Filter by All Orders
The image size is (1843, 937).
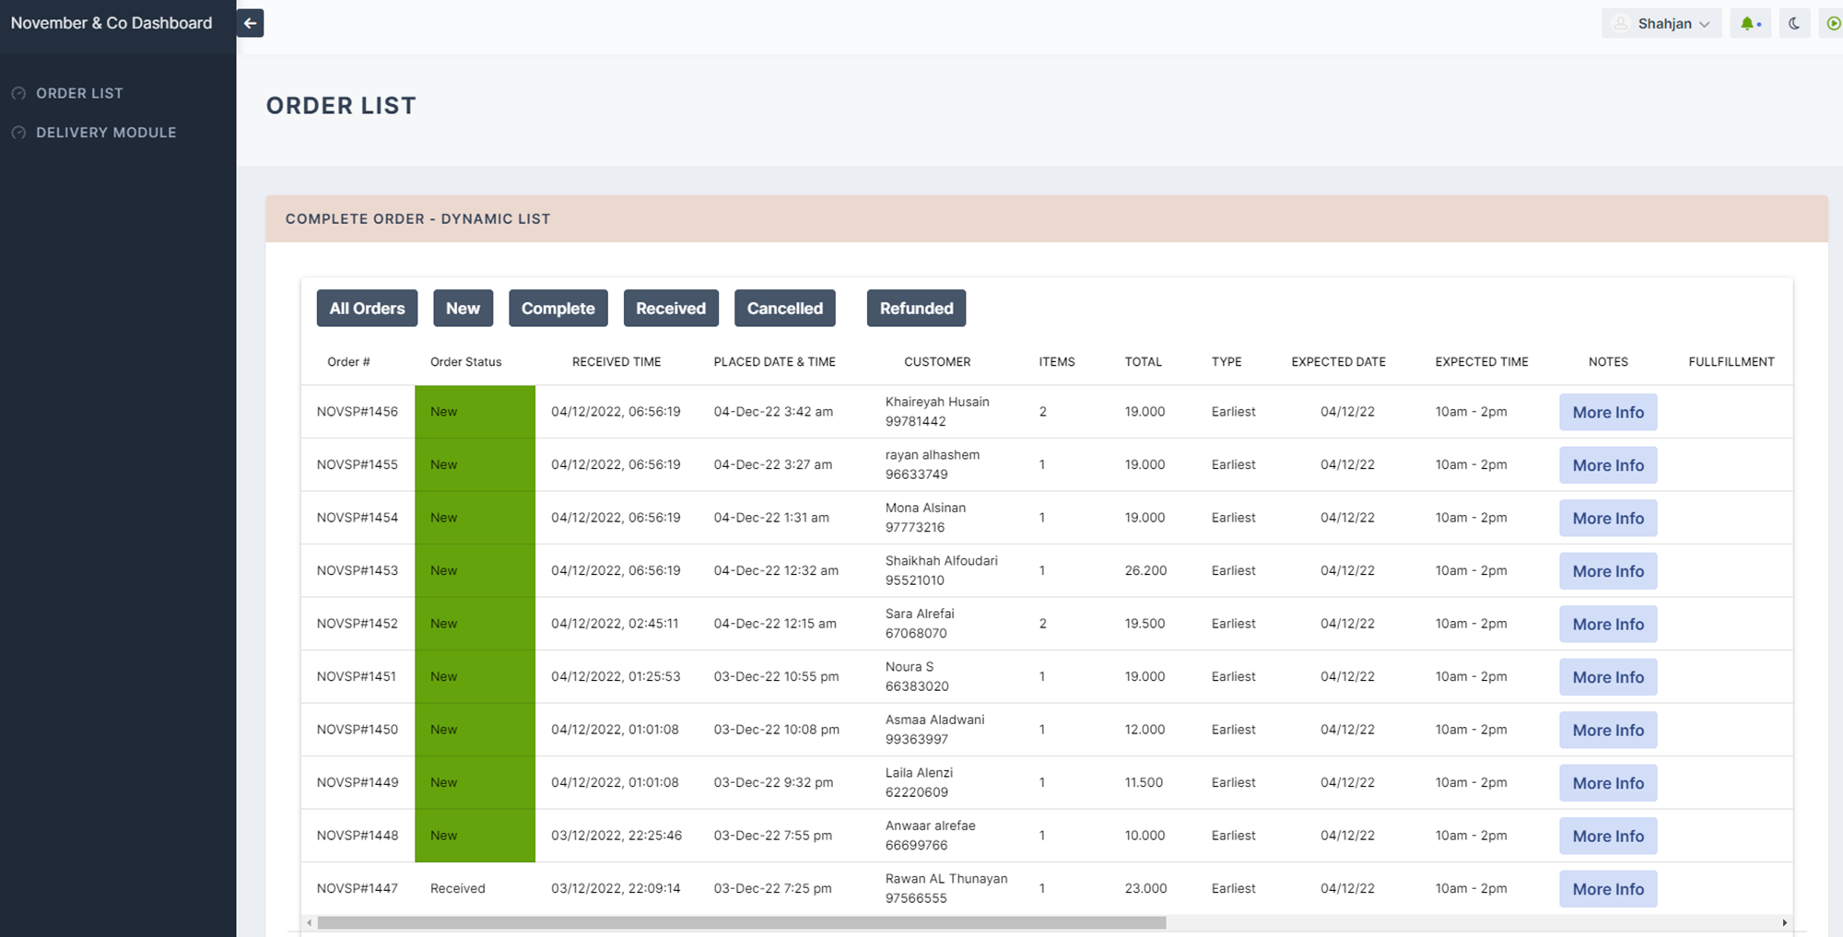pyautogui.click(x=367, y=309)
